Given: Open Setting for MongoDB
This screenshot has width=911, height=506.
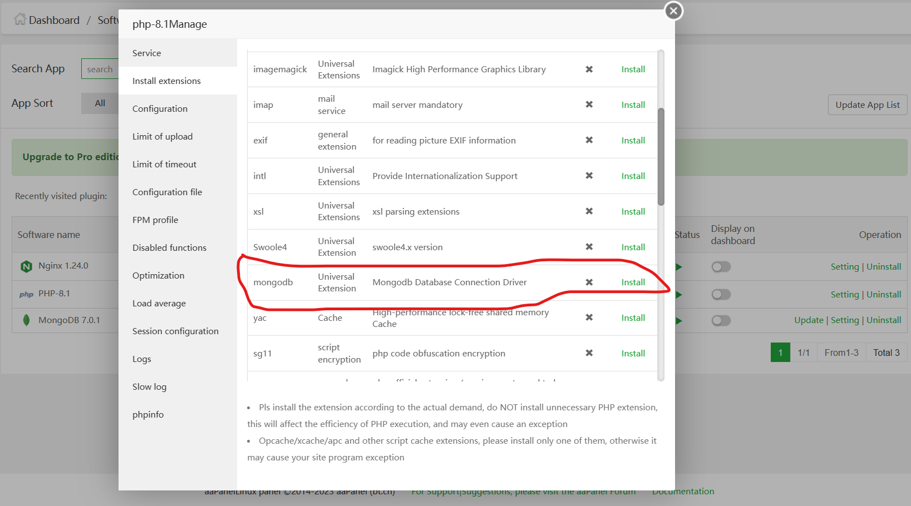Looking at the screenshot, I should pos(845,320).
